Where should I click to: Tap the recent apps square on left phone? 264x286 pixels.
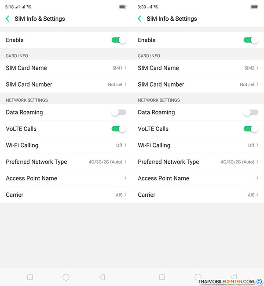[30, 277]
